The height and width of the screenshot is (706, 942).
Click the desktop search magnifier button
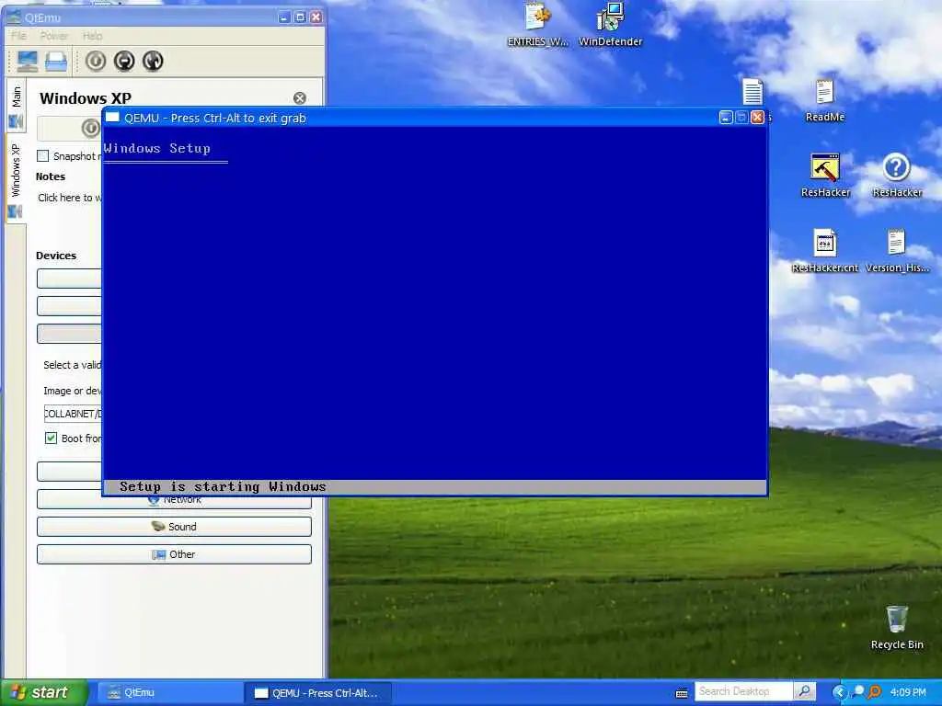pos(804,691)
